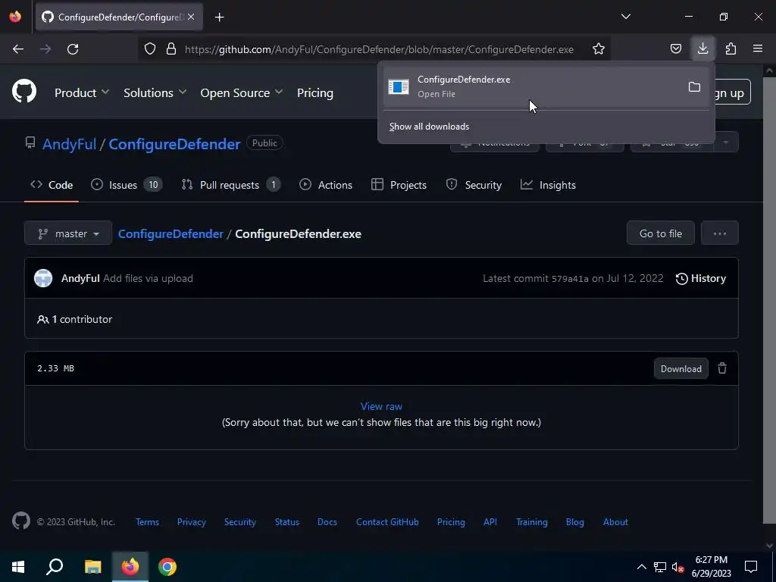Open the three-dot more options button
Image resolution: width=776 pixels, height=582 pixels.
coord(720,233)
